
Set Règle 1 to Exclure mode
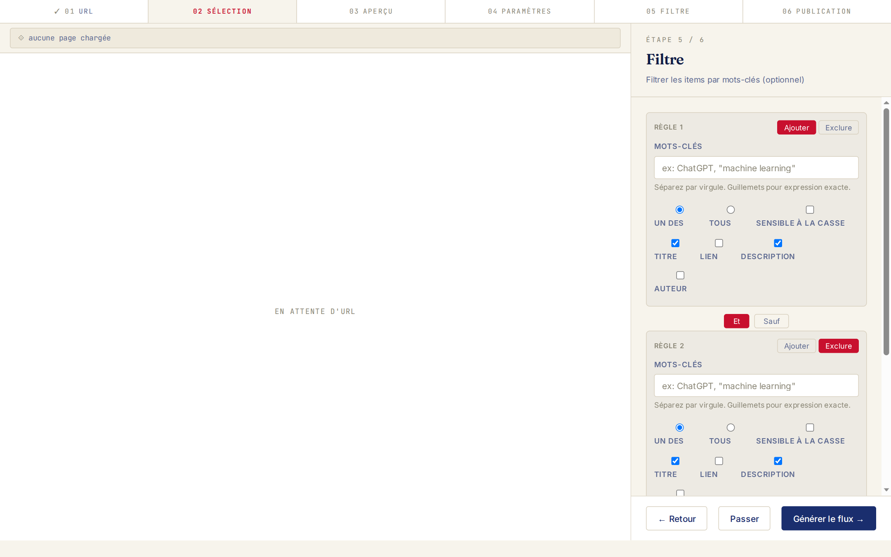[x=838, y=127]
